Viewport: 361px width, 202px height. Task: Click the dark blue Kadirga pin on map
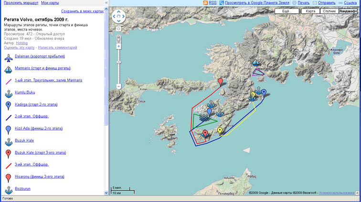(264, 93)
